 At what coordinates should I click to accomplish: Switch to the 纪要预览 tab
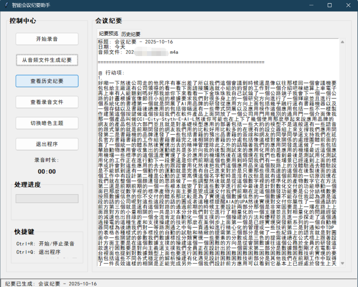(108, 34)
